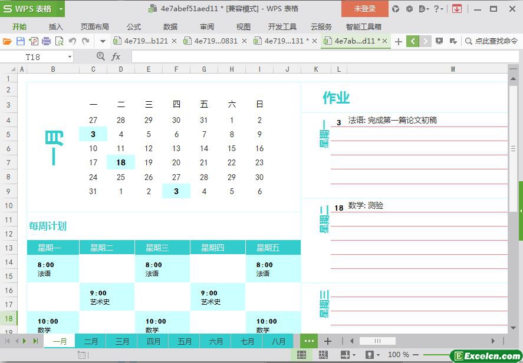Click the Print Preview icon
Image resolution: width=523 pixels, height=363 pixels.
(x=59, y=41)
